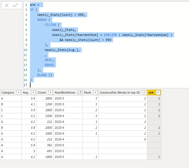The image size is (189, 168).
Task: Click the RANKX function in line 4
Action: 42,20
